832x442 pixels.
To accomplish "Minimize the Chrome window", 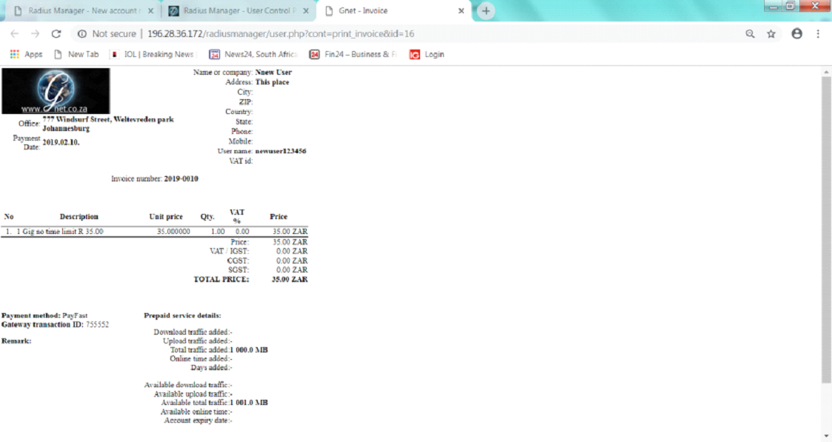I will pyautogui.click(x=773, y=6).
